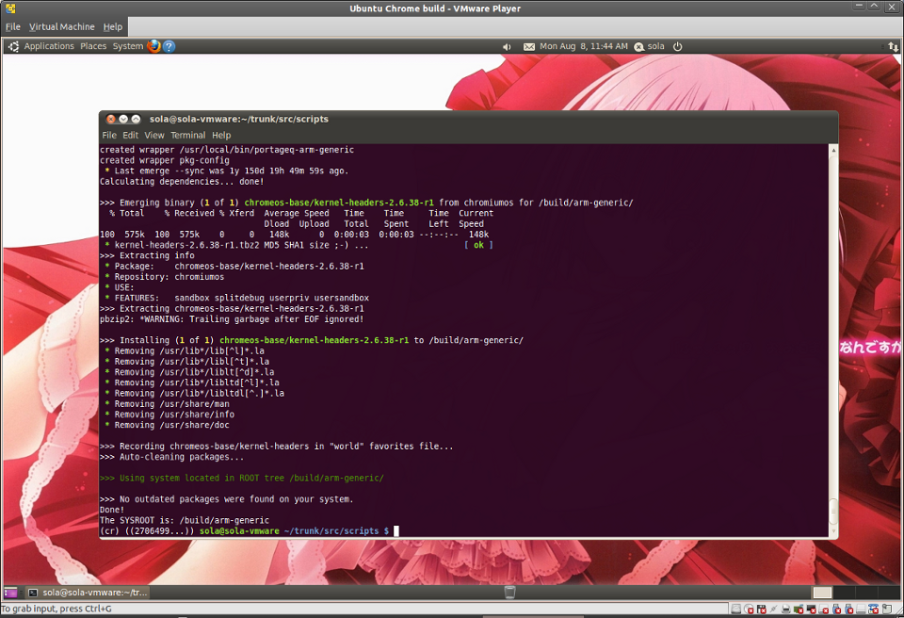The width and height of the screenshot is (904, 618).
Task: Click the terminal command prompt cursor
Action: [x=396, y=531]
